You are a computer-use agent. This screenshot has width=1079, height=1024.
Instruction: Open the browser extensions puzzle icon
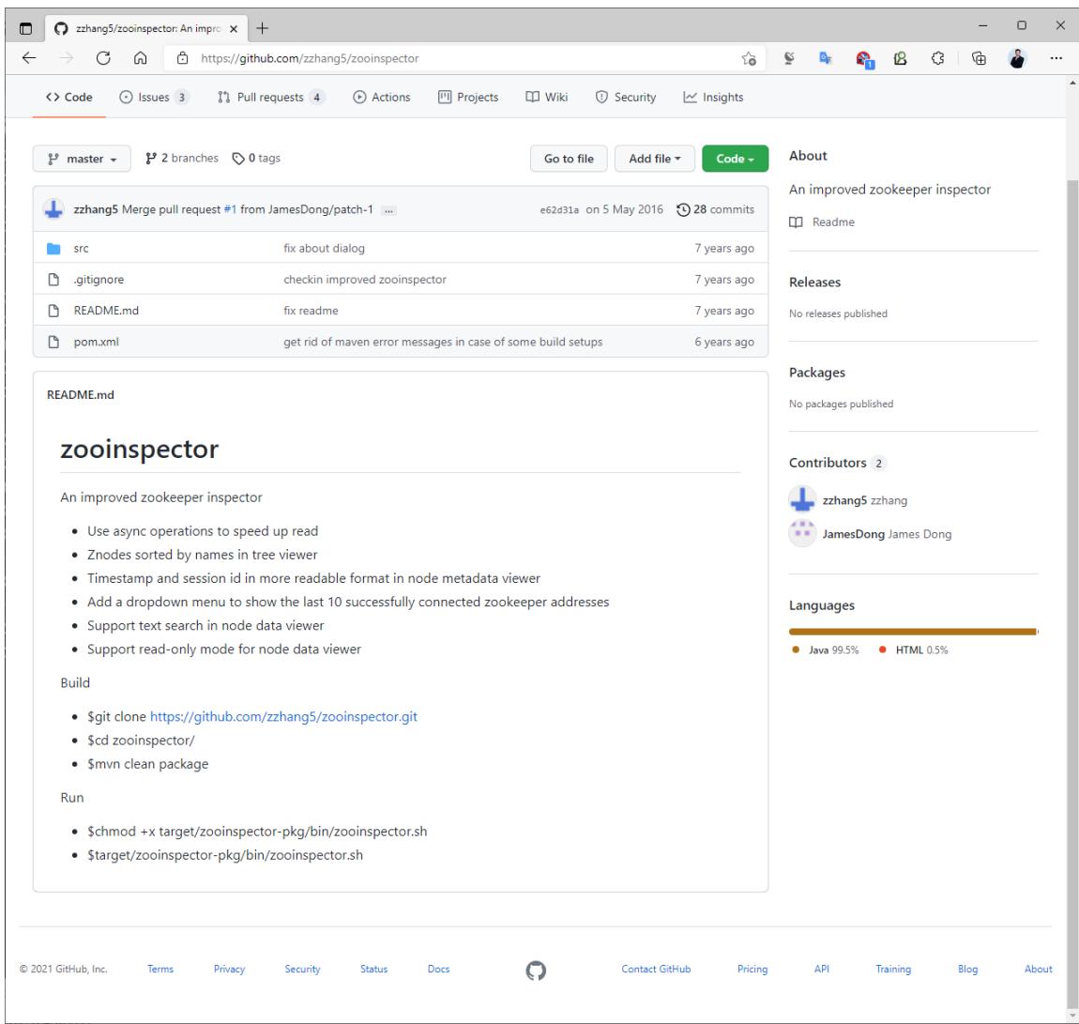[x=937, y=58]
